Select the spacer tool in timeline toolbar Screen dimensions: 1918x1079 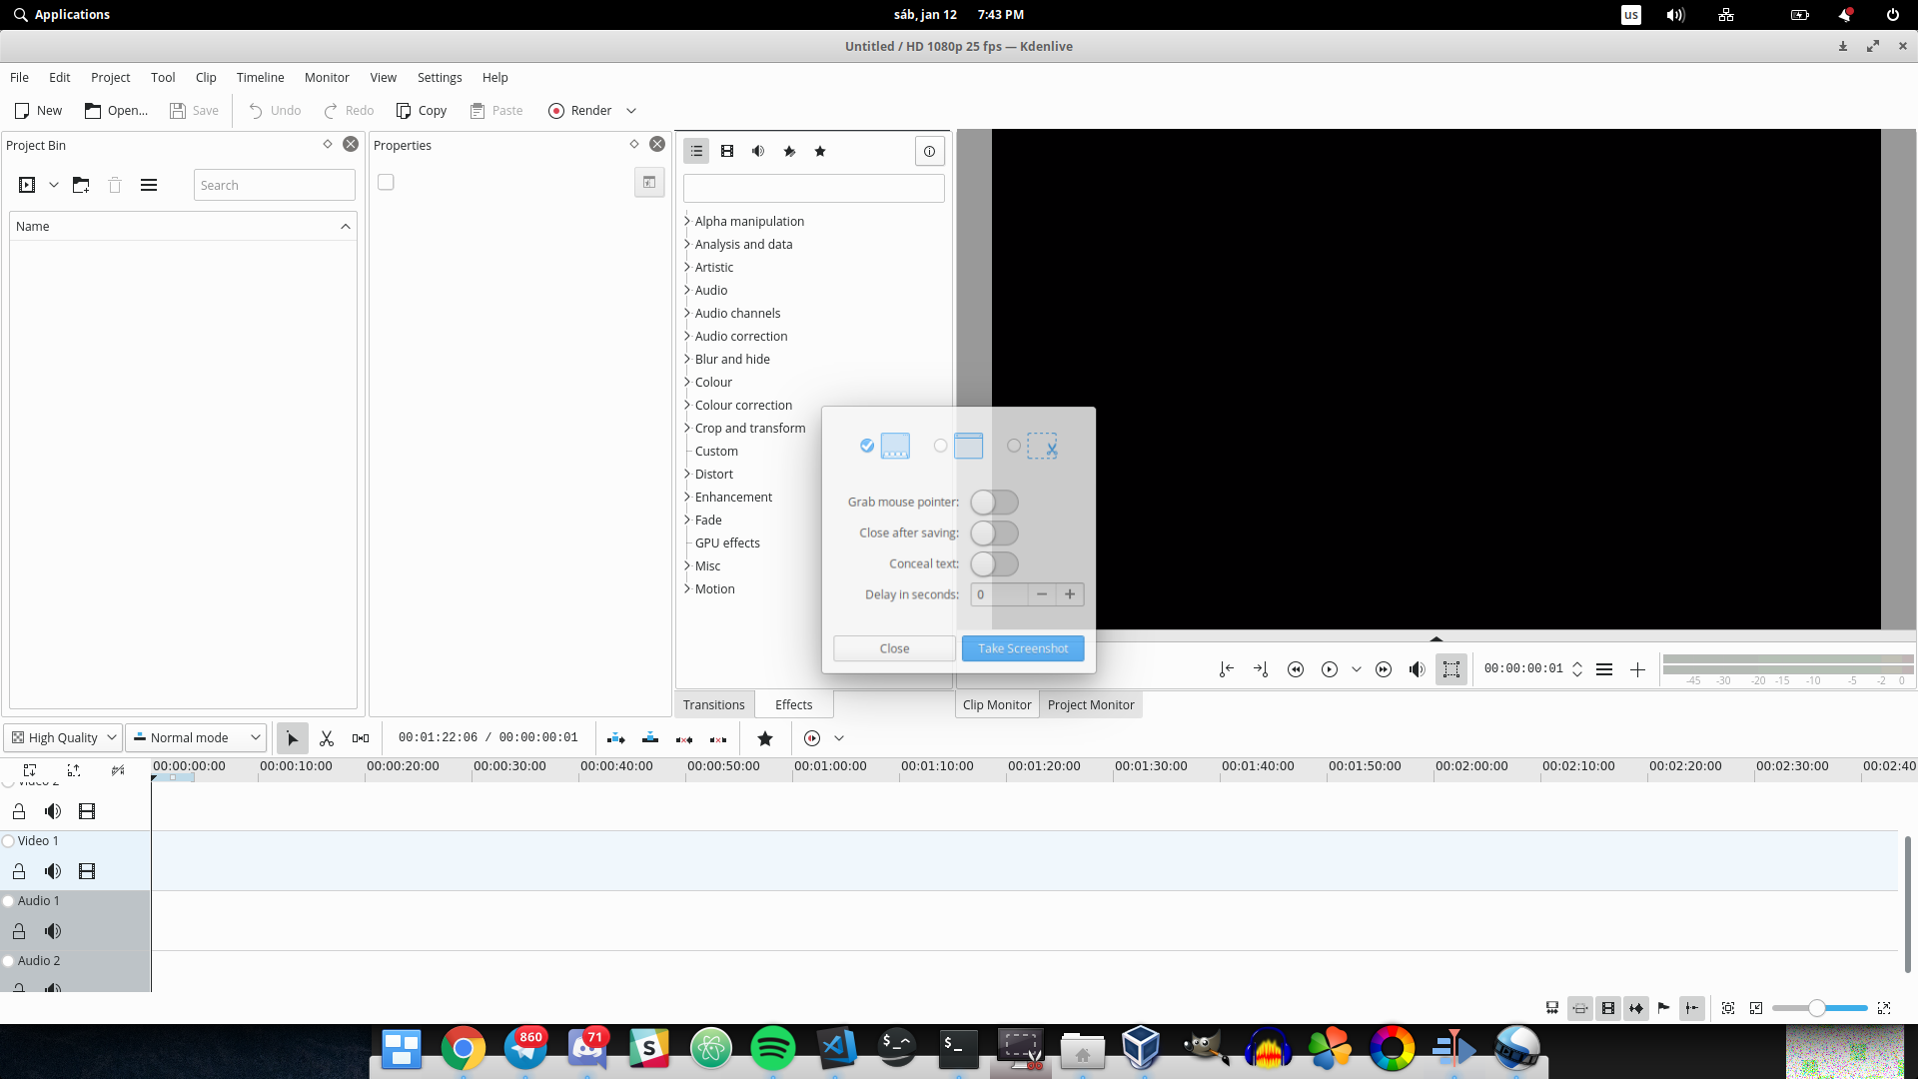pyautogui.click(x=361, y=738)
